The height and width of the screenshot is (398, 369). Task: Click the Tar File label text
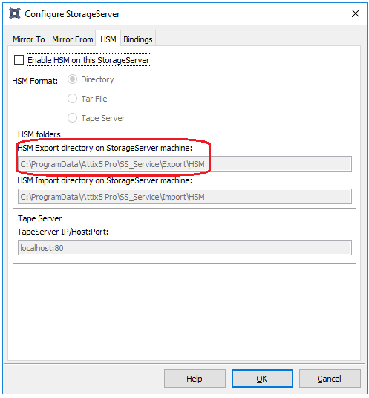(94, 99)
